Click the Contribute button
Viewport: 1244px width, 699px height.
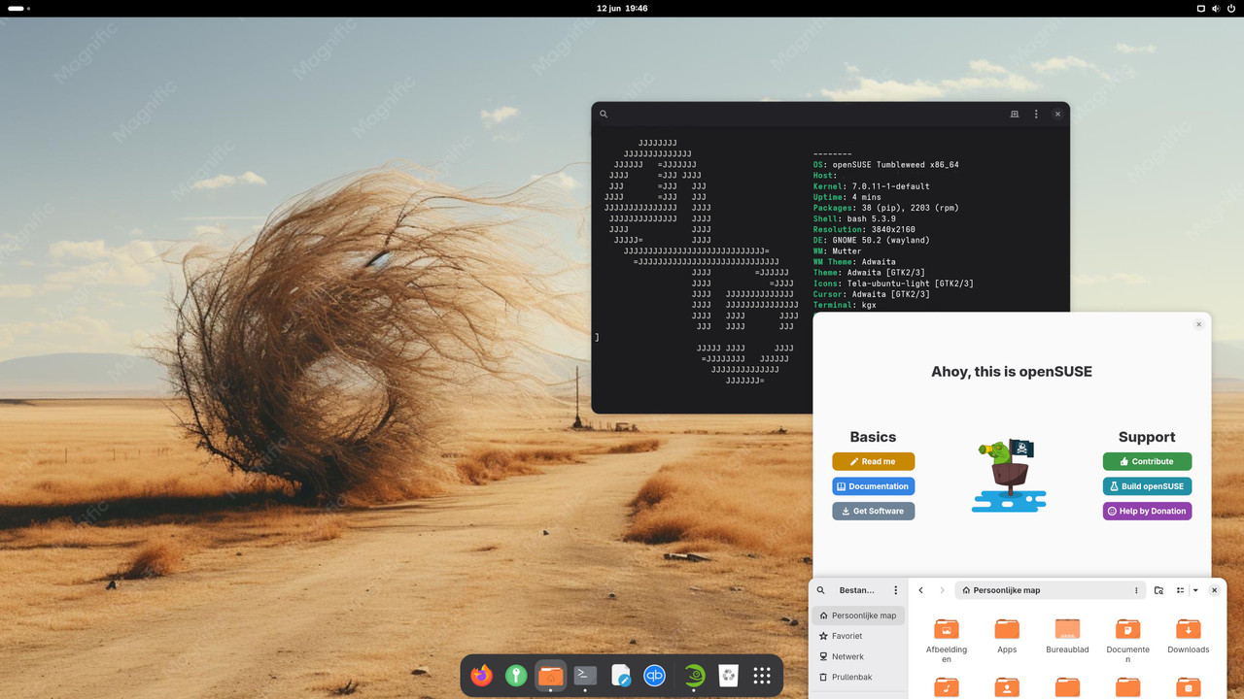pyautogui.click(x=1147, y=461)
